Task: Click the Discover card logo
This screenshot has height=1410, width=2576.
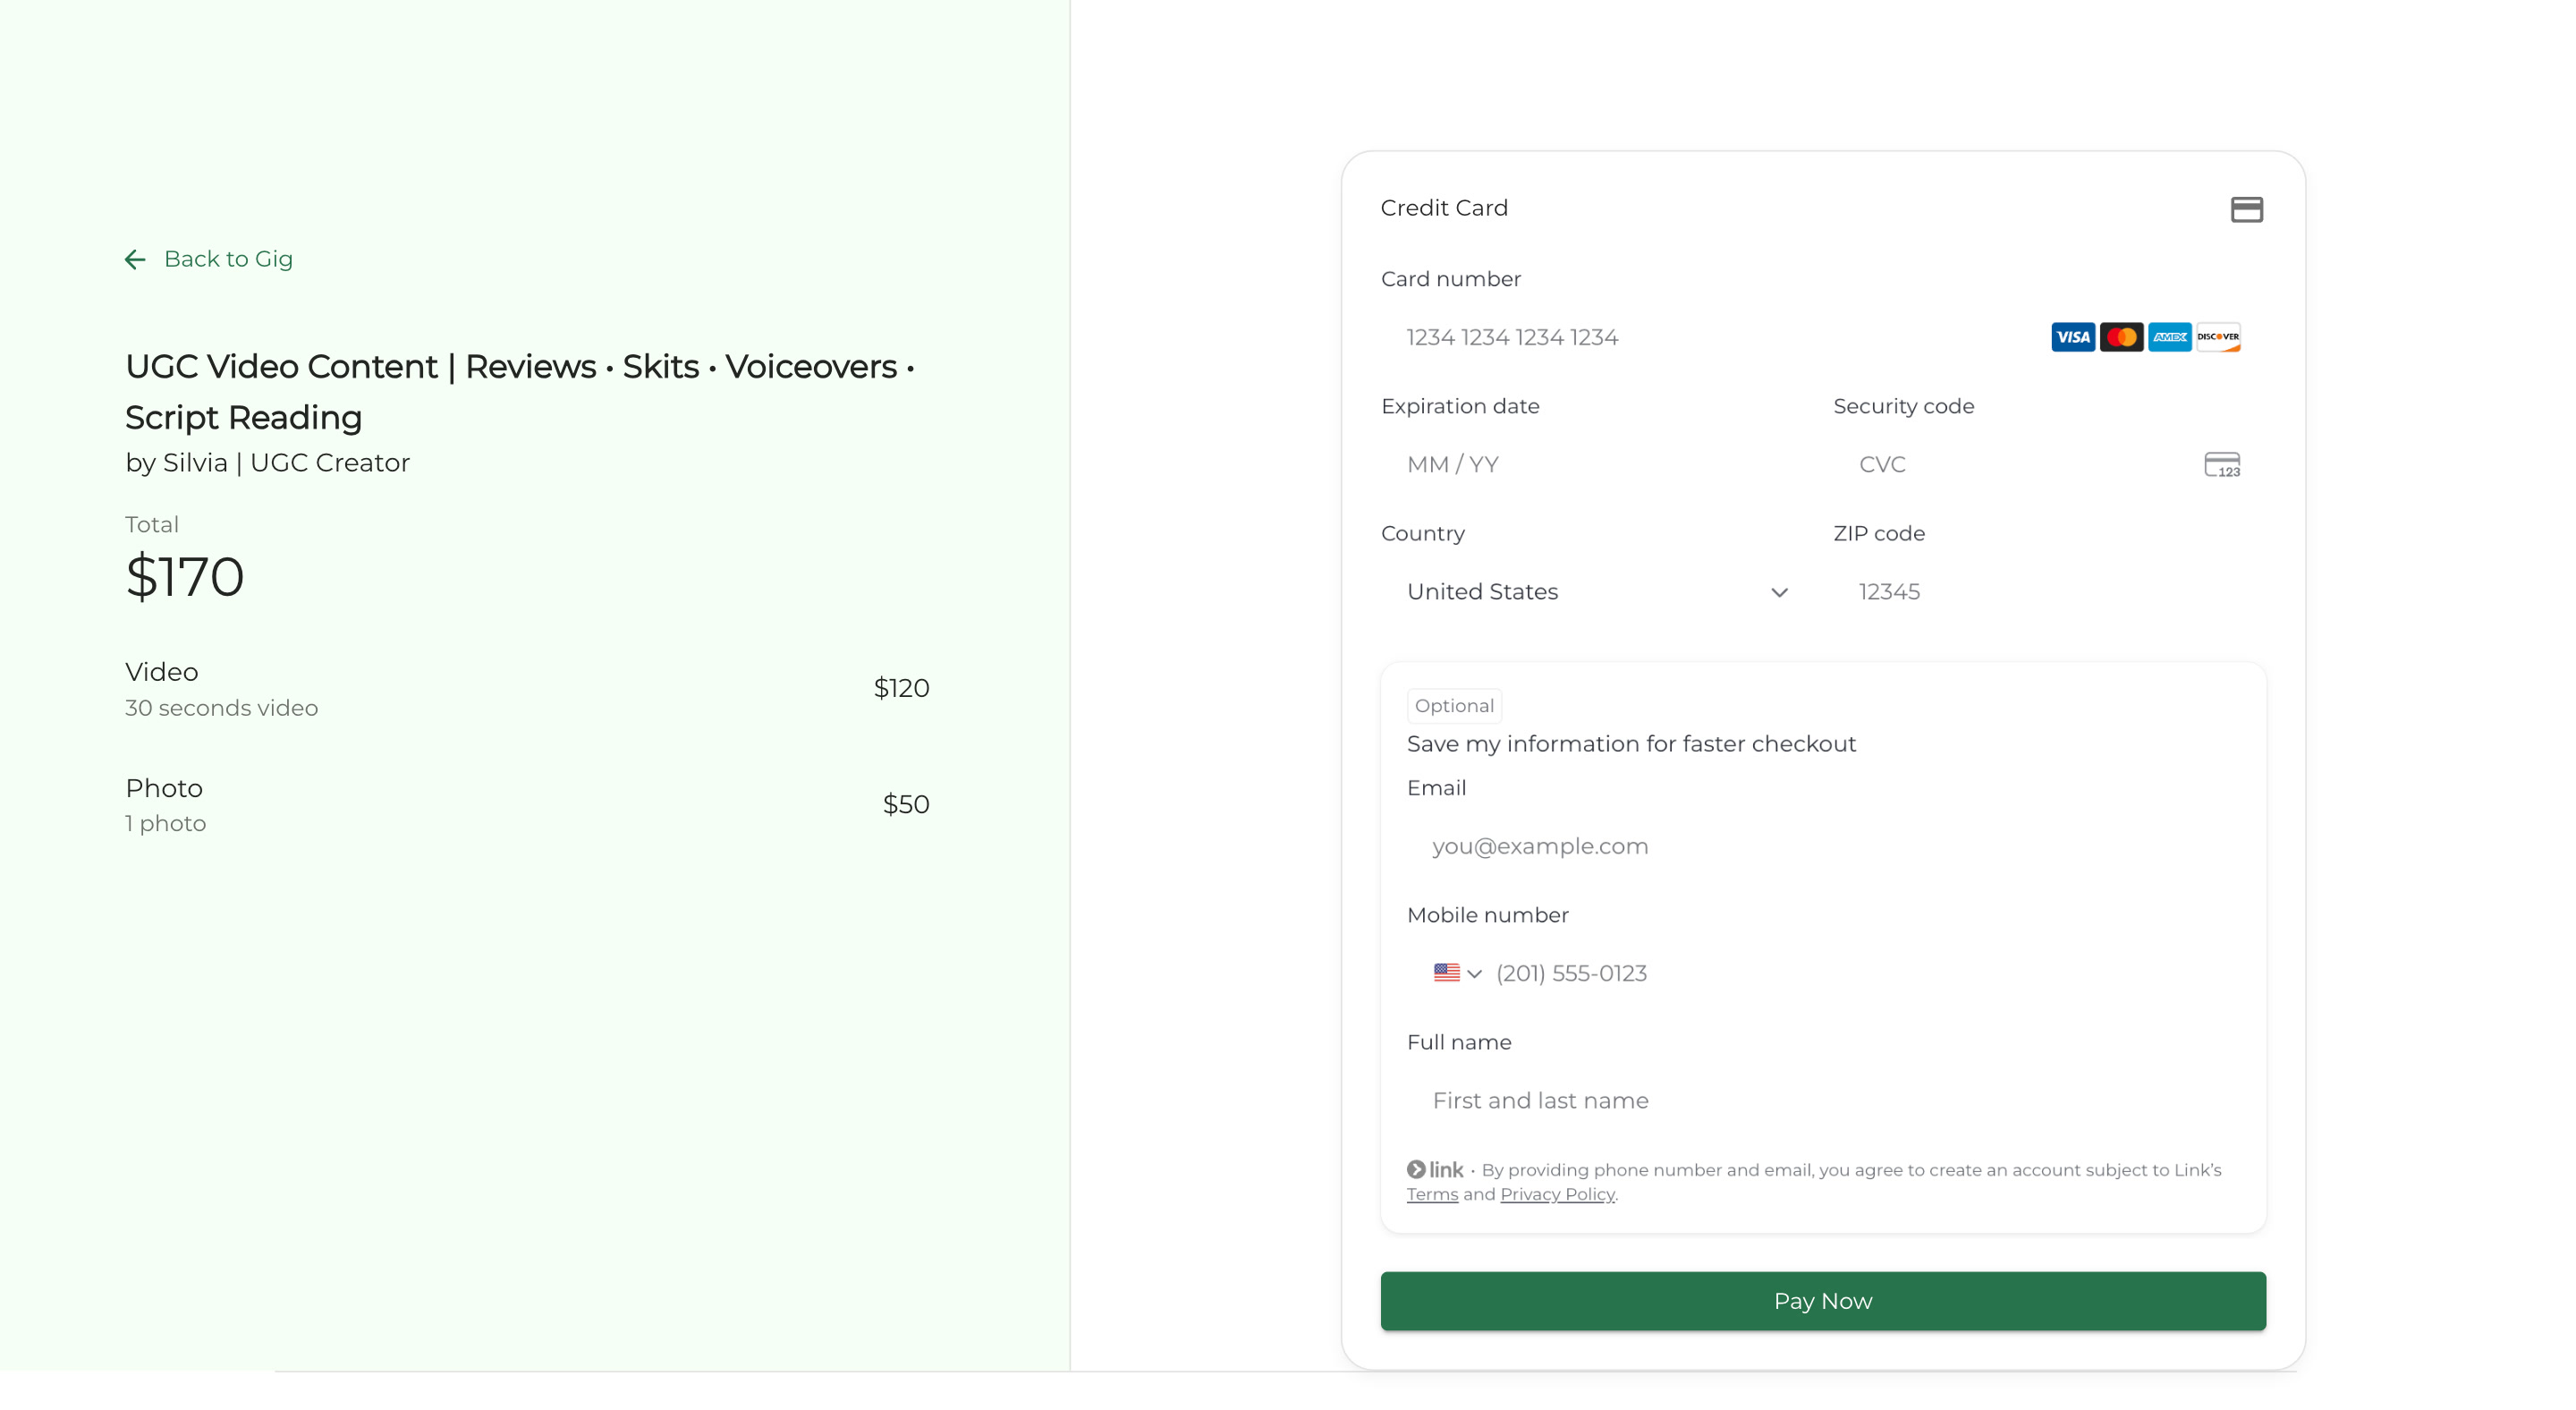Action: 2218,337
